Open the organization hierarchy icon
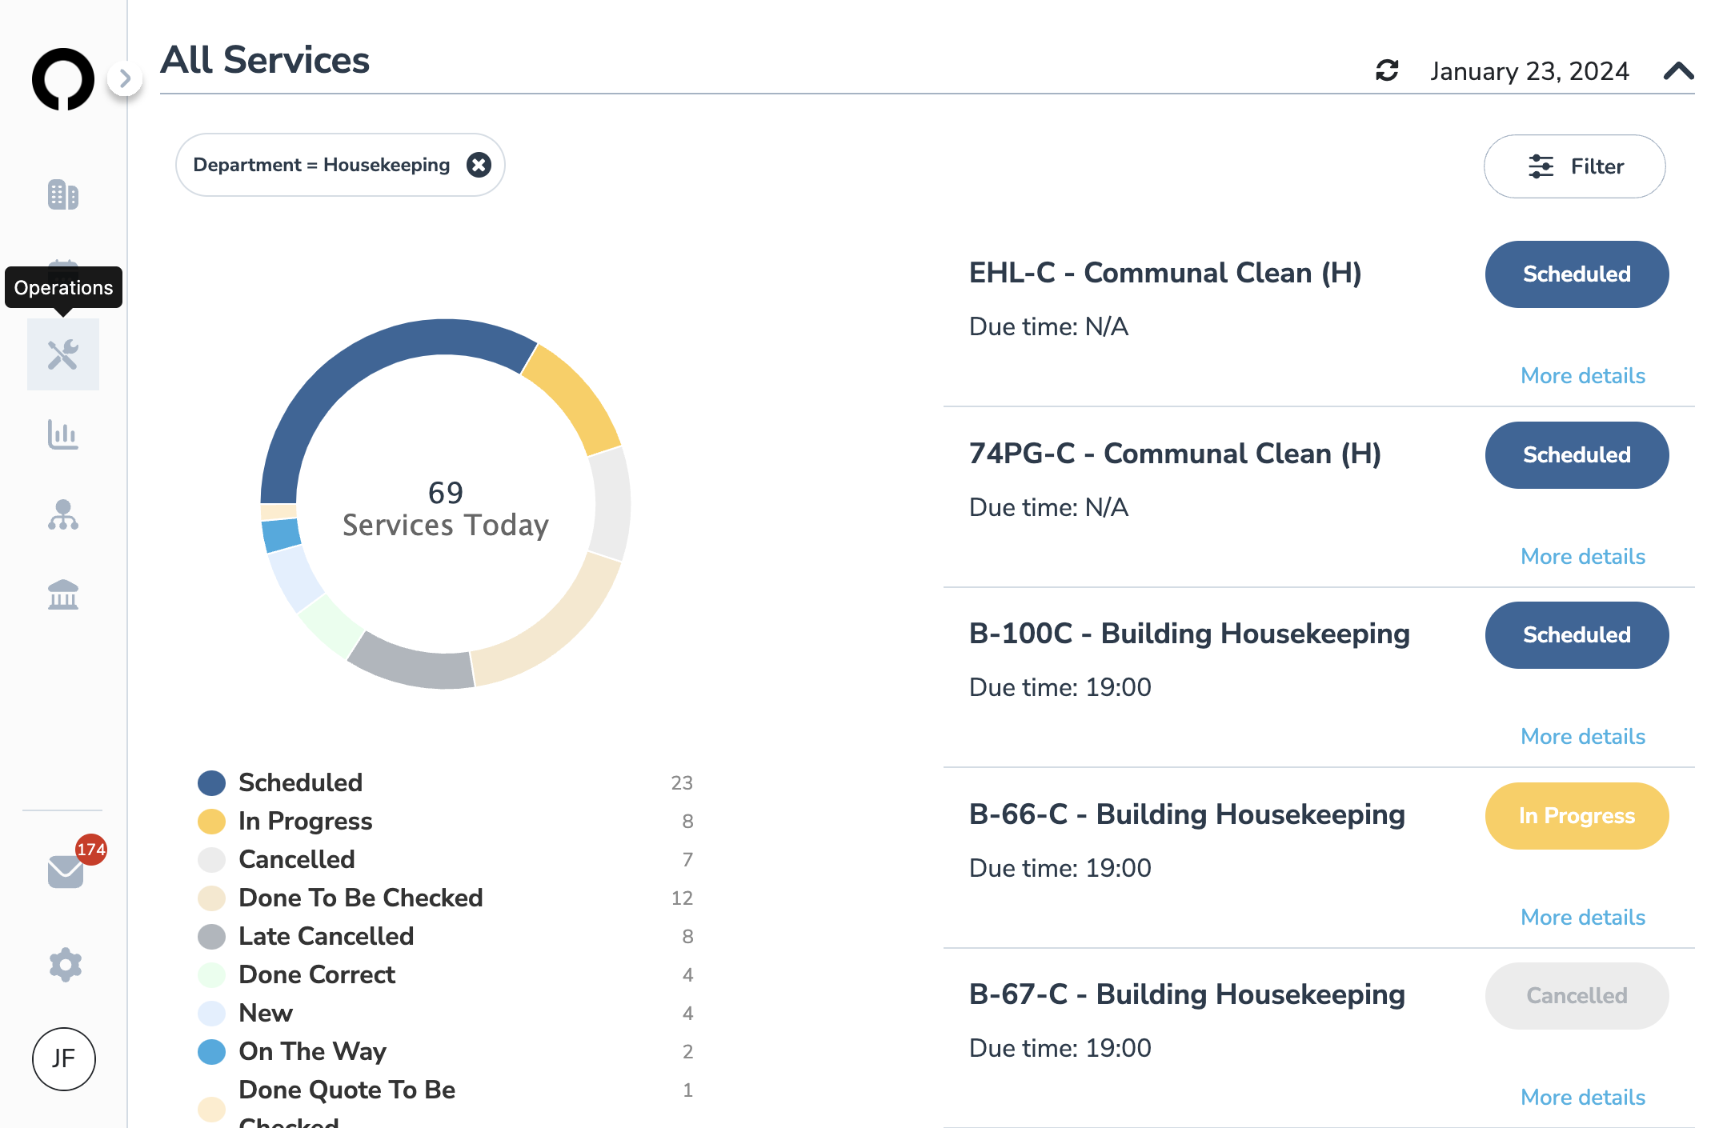 pyautogui.click(x=63, y=515)
